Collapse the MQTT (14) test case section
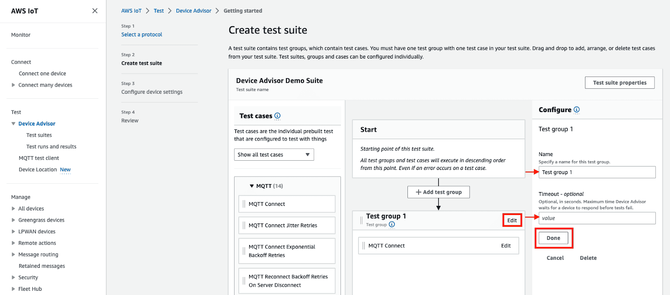Screen dimensions: 670x295 pyautogui.click(x=252, y=186)
